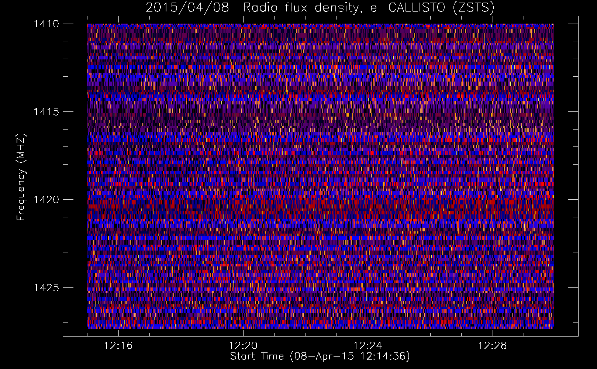Click the 'Start Time (08-Apr-15 12:14:36)' label
This screenshot has height=369, width=597.
pyautogui.click(x=320, y=356)
